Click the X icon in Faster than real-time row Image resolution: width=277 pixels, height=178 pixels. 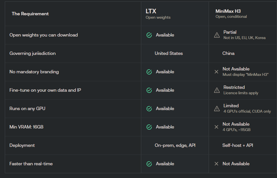216,164
